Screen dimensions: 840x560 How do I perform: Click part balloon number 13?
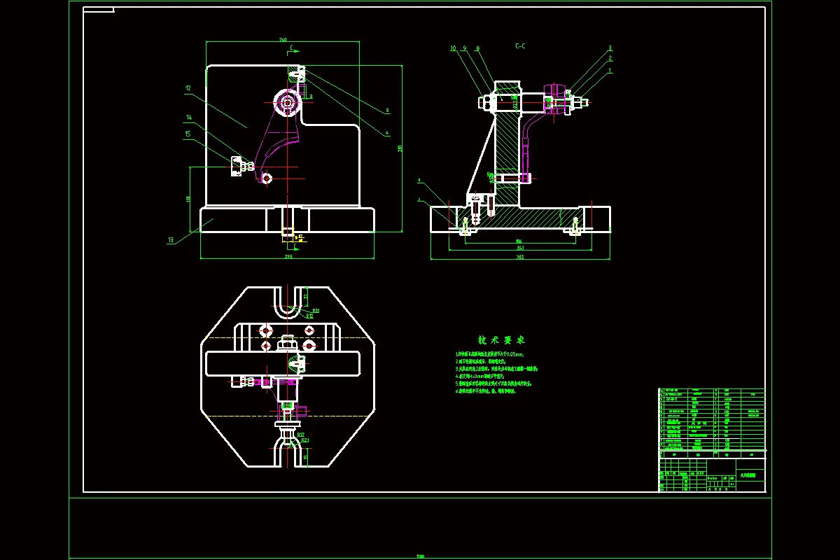[170, 240]
